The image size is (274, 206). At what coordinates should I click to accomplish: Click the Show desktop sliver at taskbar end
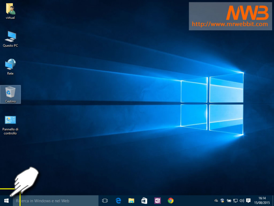[273, 201]
